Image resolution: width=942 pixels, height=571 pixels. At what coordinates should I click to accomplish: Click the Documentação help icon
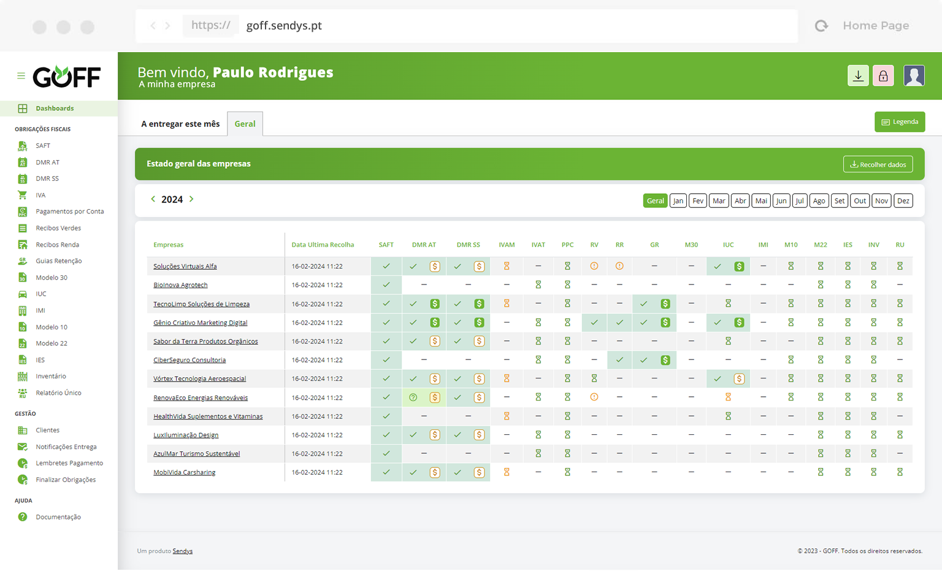click(23, 517)
